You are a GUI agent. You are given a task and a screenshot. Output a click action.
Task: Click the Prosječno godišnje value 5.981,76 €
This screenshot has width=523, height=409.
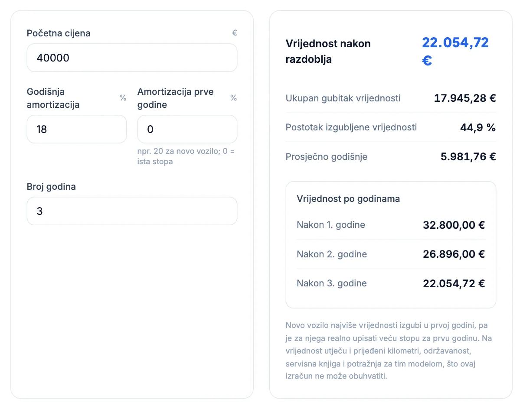pyautogui.click(x=468, y=156)
